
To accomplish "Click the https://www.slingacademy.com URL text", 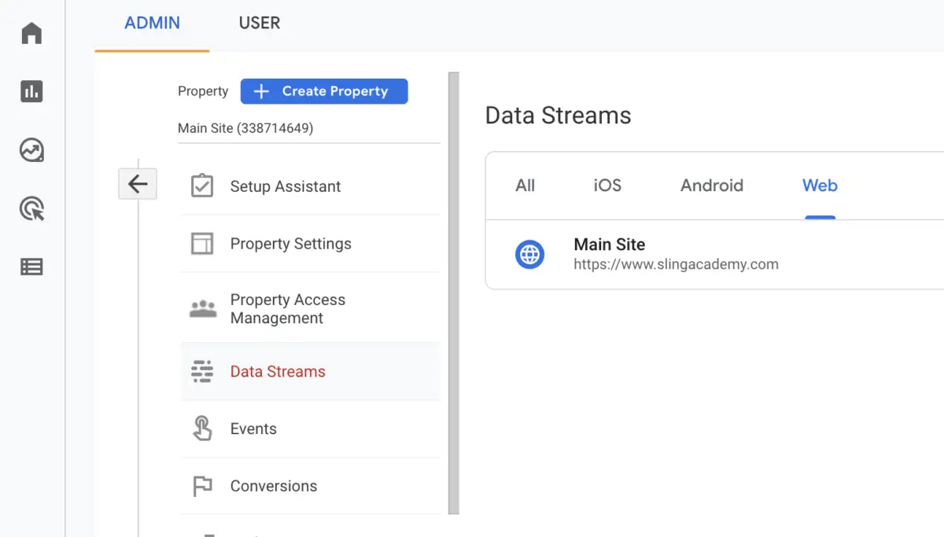I will pos(676,264).
